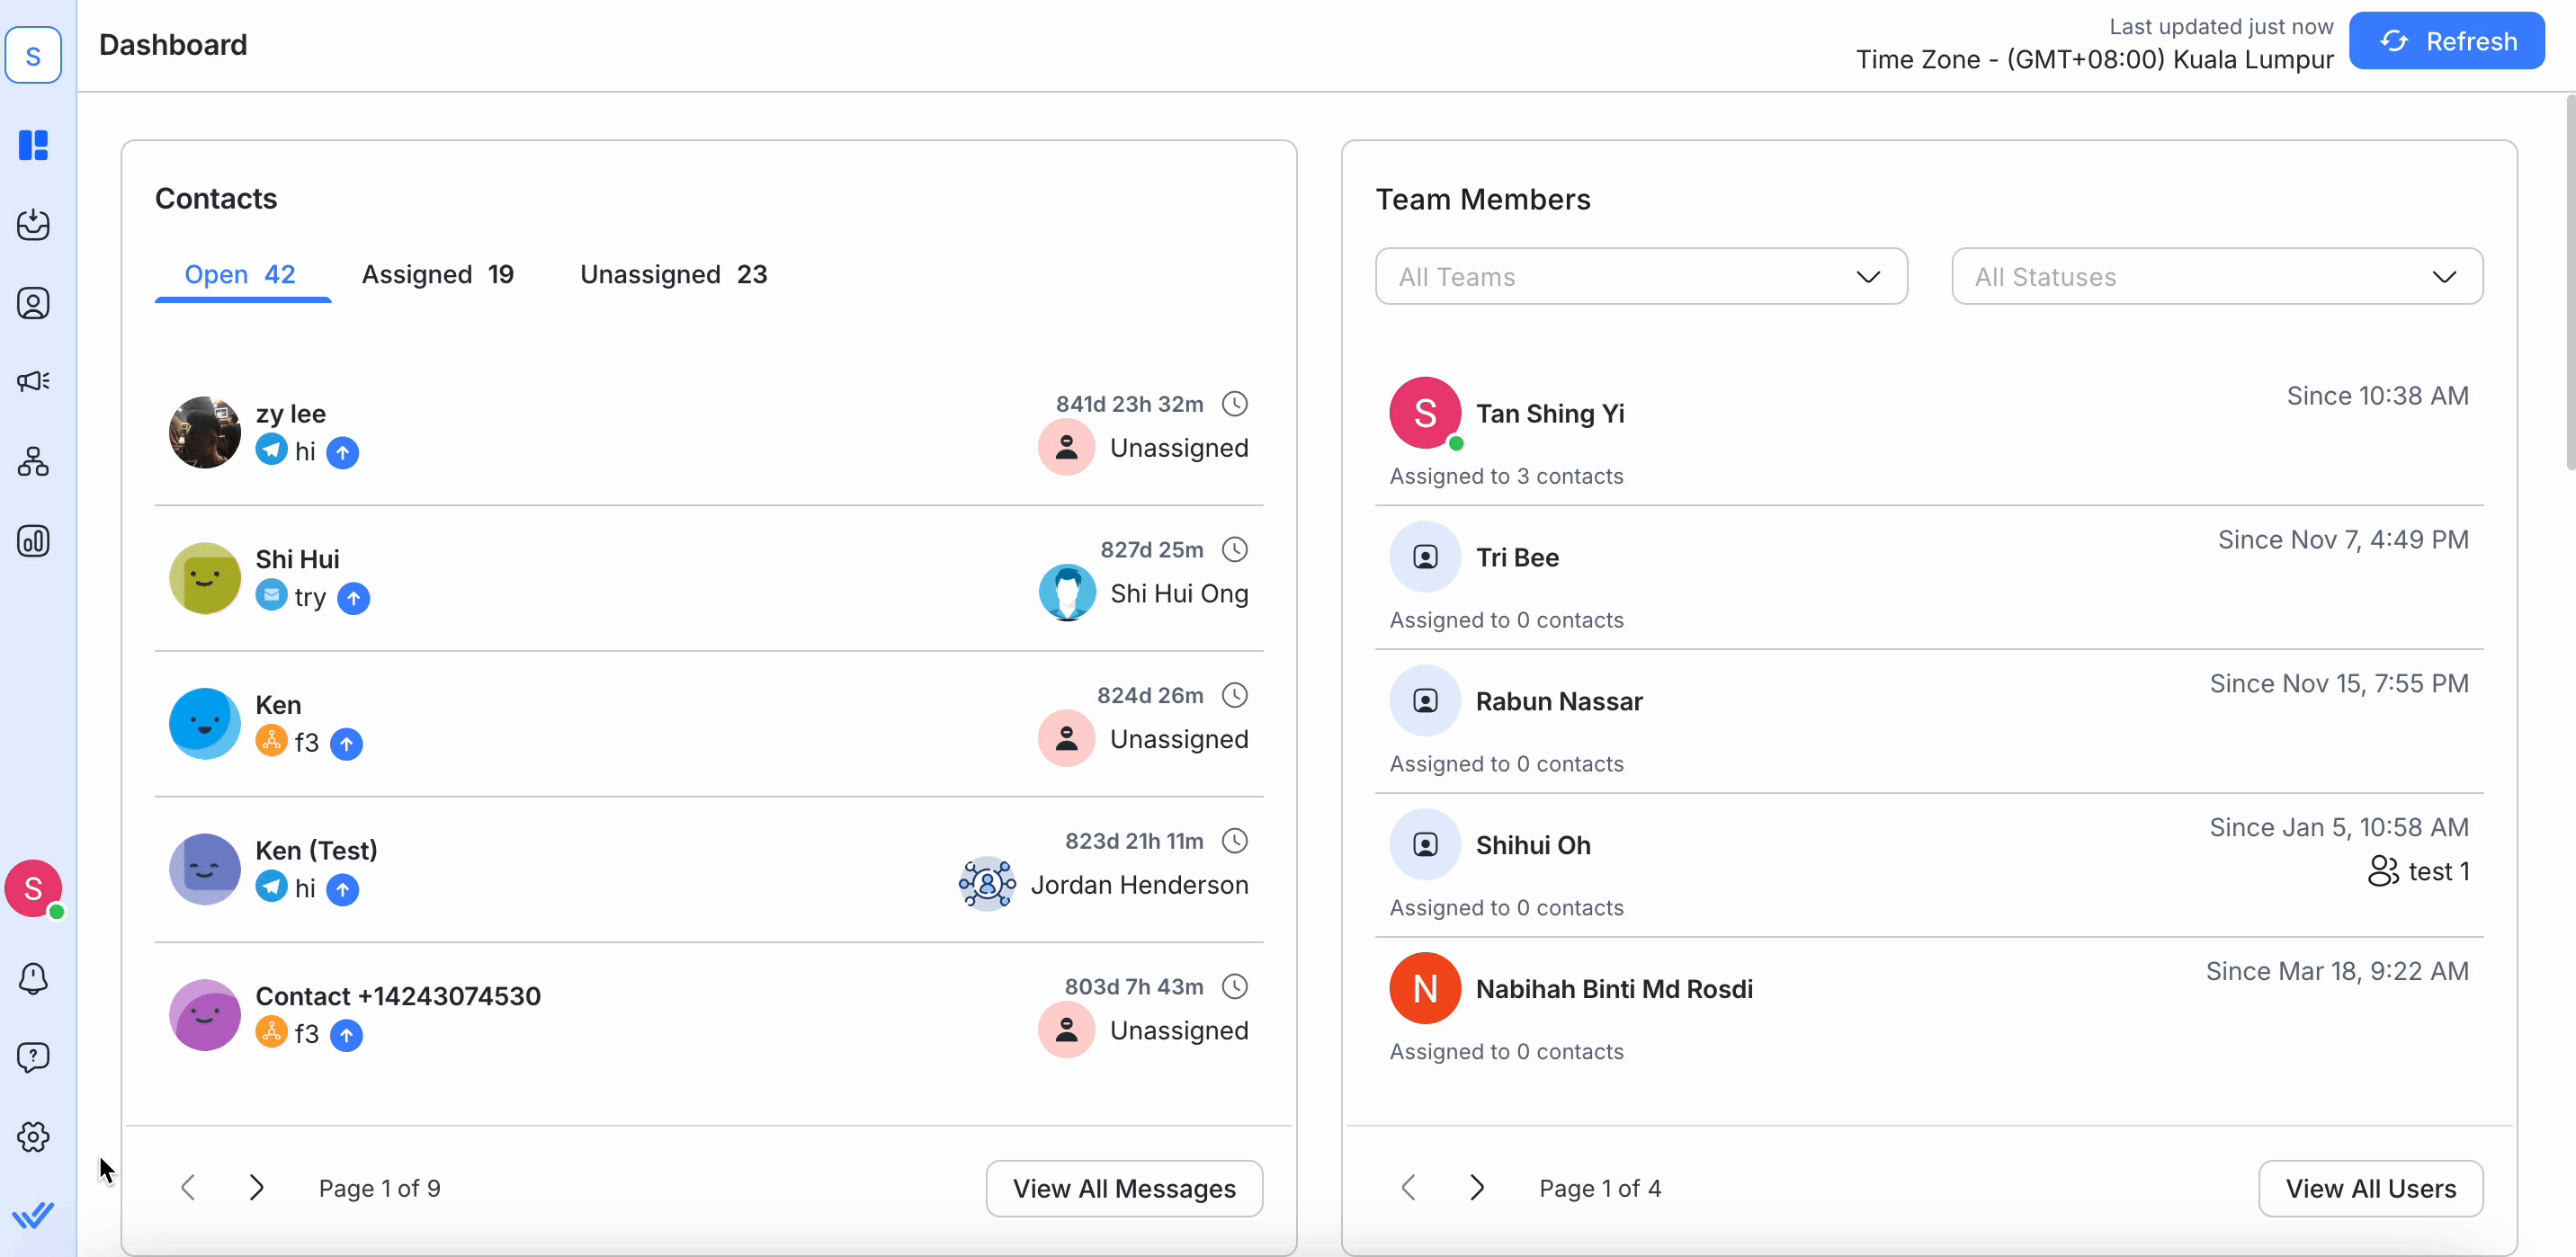Go to next page of Team Members
This screenshot has height=1257, width=2576.
point(1477,1187)
